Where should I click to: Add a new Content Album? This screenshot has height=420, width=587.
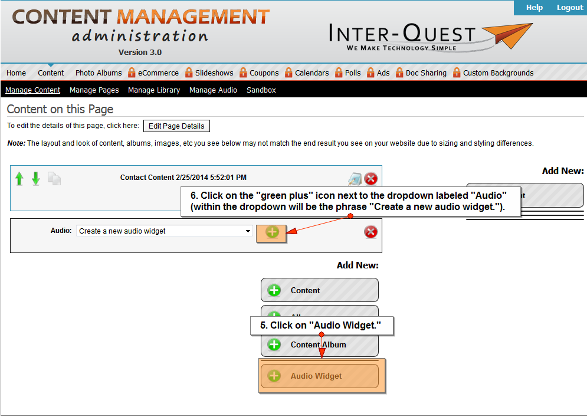click(x=319, y=344)
